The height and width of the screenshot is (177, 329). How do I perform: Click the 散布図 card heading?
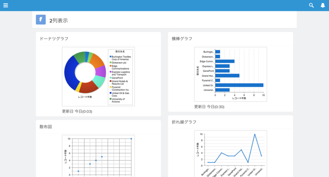46,126
